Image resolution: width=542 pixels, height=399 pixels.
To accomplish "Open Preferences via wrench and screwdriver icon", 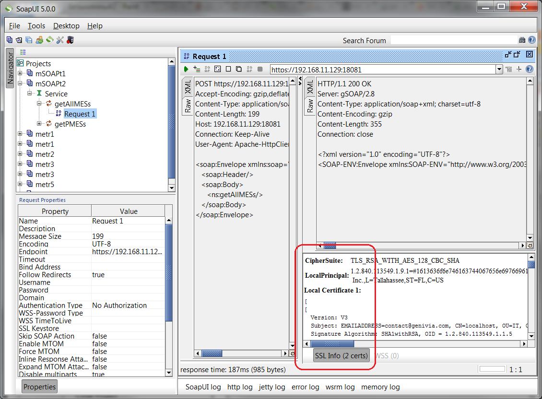I will pyautogui.click(x=60, y=40).
